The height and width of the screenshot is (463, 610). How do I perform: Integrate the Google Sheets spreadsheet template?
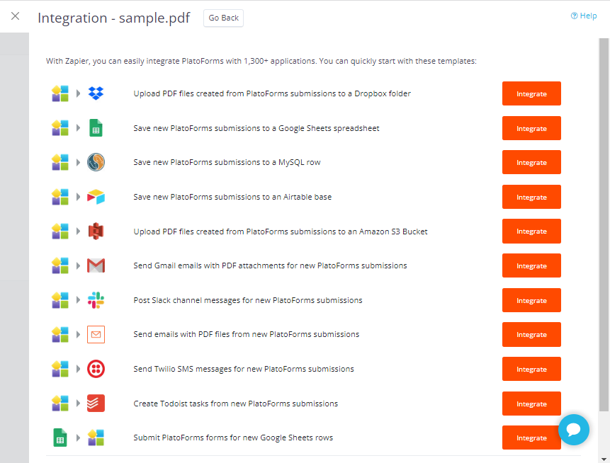pos(531,129)
